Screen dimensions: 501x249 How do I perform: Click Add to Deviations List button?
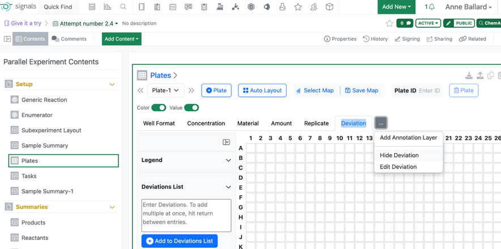(x=180, y=241)
